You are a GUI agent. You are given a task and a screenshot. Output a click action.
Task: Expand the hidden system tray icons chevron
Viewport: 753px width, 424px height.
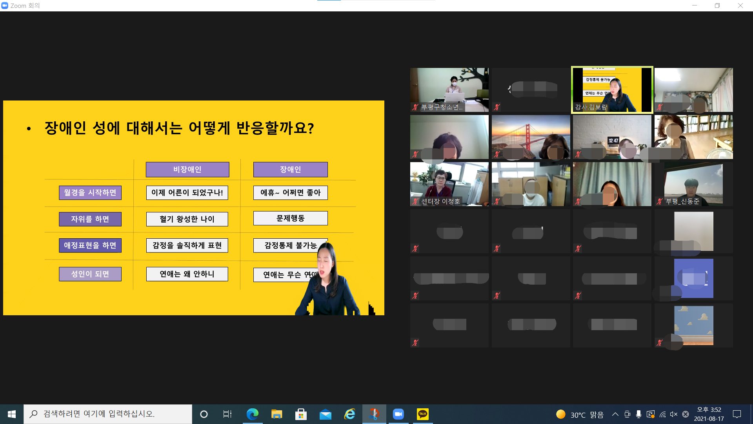pos(615,414)
